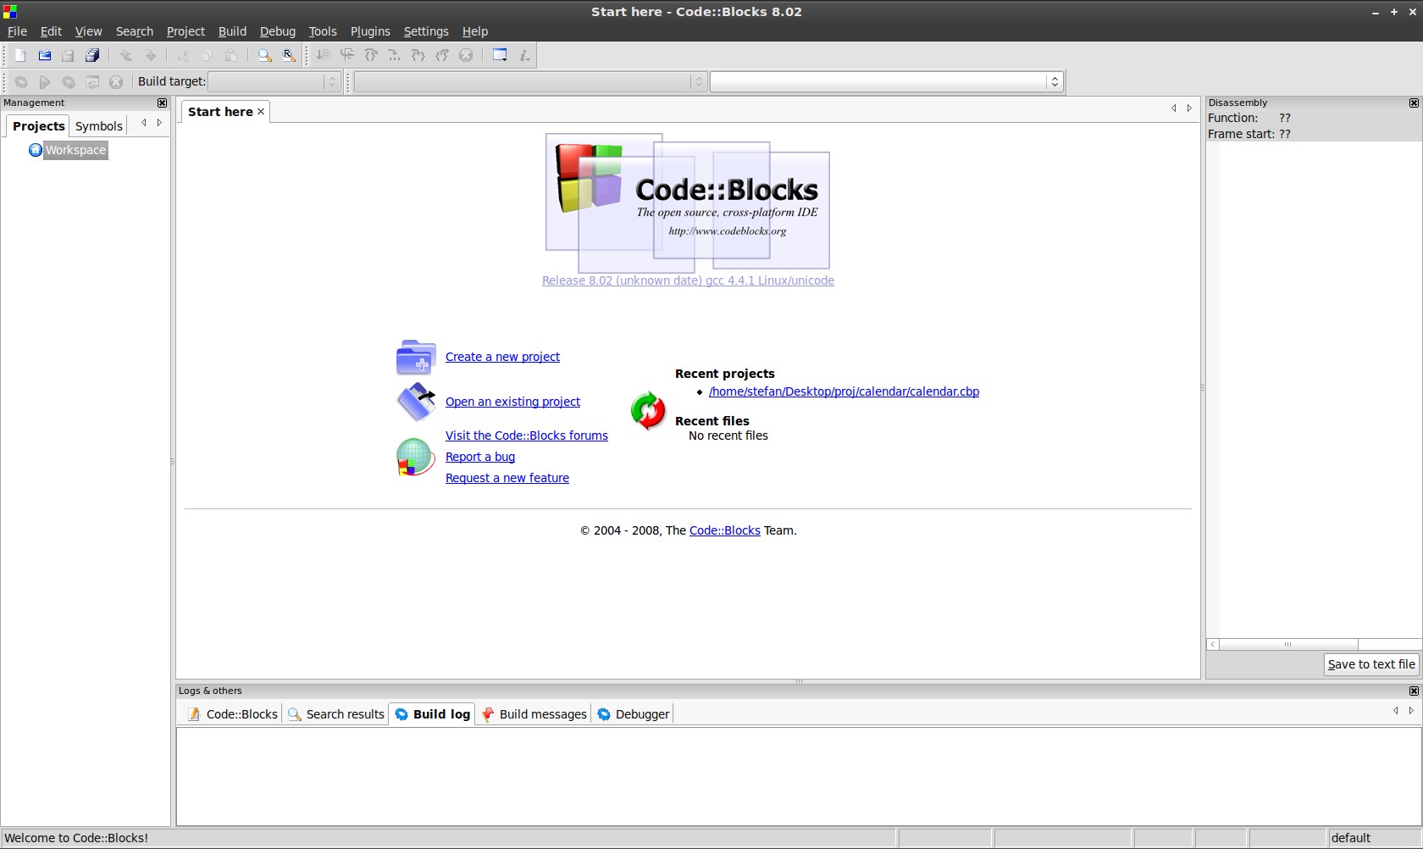Close the Start here tab

click(x=261, y=112)
